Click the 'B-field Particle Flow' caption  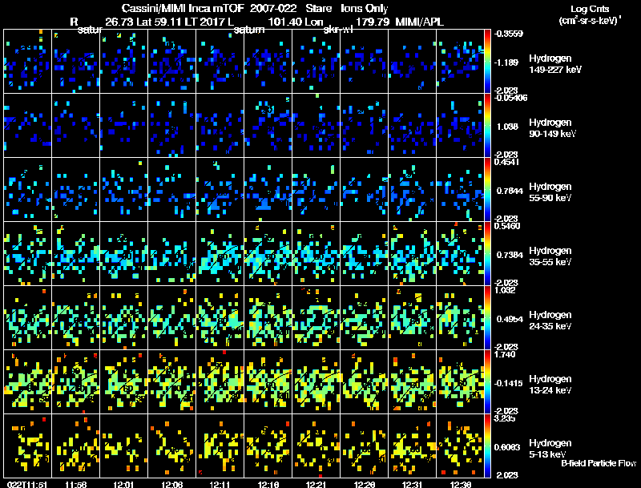tap(599, 463)
